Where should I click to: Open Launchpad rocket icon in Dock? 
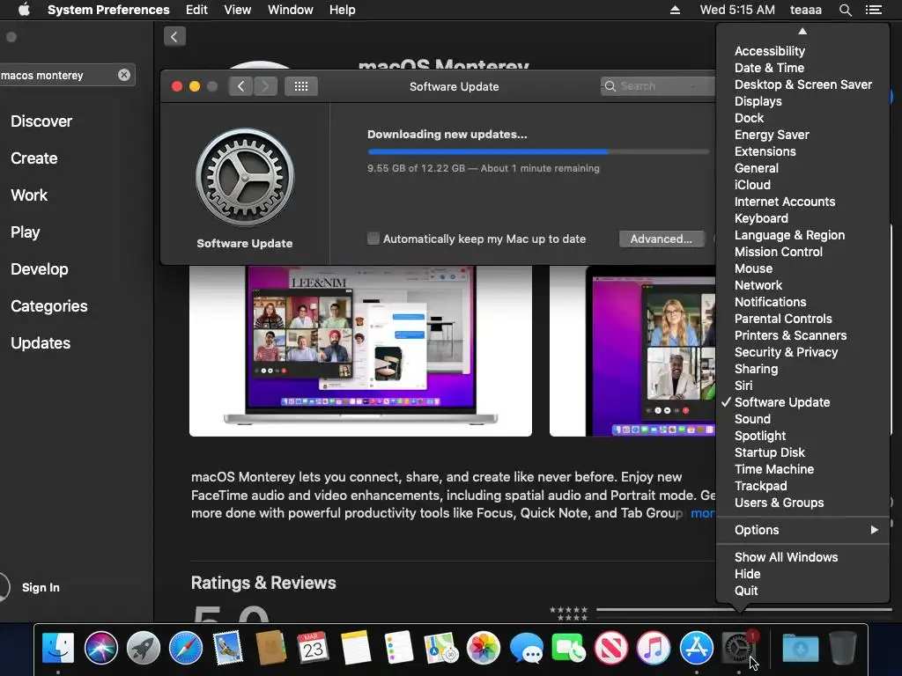[144, 648]
